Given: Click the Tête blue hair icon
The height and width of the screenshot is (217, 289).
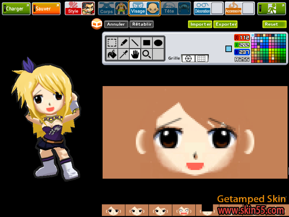Looking at the screenshot, I should pos(184,8).
